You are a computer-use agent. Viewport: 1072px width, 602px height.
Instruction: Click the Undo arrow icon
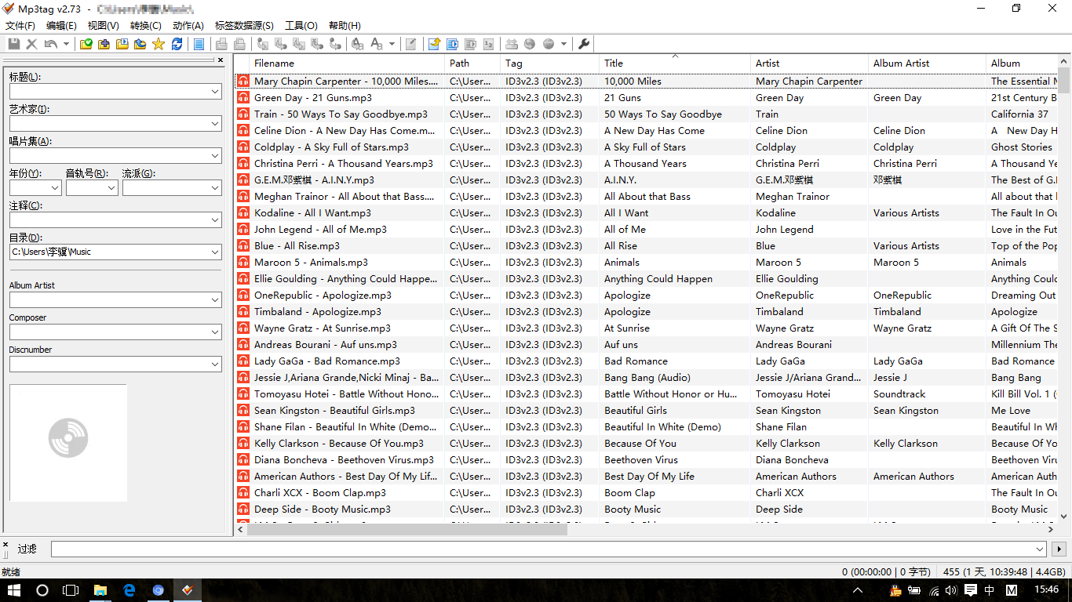pyautogui.click(x=51, y=44)
